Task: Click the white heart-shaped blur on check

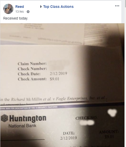Action: 112,113
